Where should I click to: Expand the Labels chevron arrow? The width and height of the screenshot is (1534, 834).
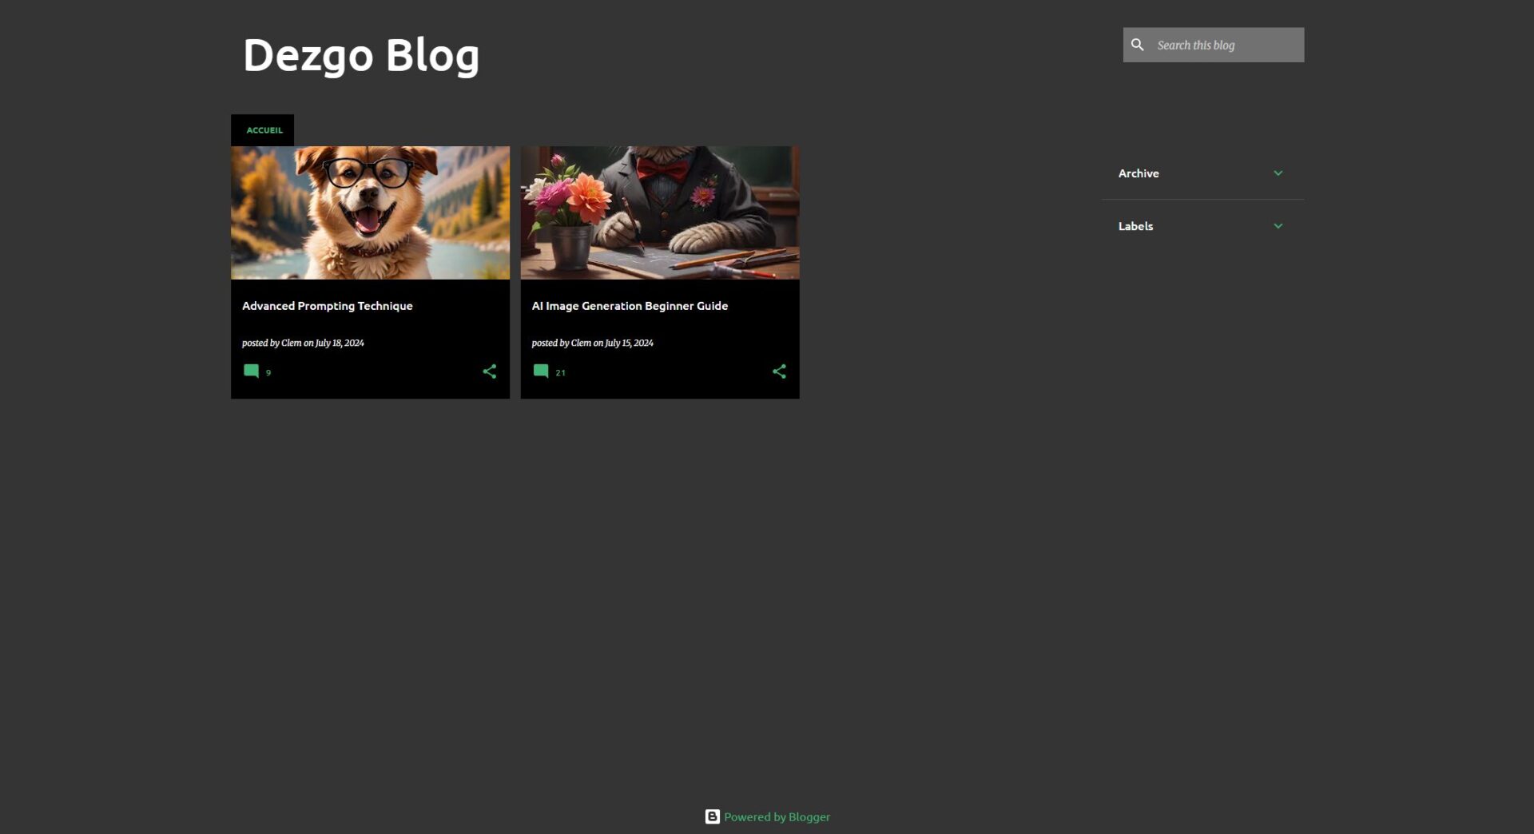tap(1278, 226)
